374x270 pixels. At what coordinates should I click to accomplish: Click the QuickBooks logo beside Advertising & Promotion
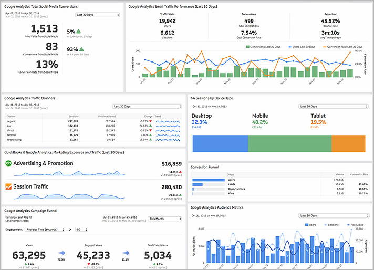[x=8, y=163]
